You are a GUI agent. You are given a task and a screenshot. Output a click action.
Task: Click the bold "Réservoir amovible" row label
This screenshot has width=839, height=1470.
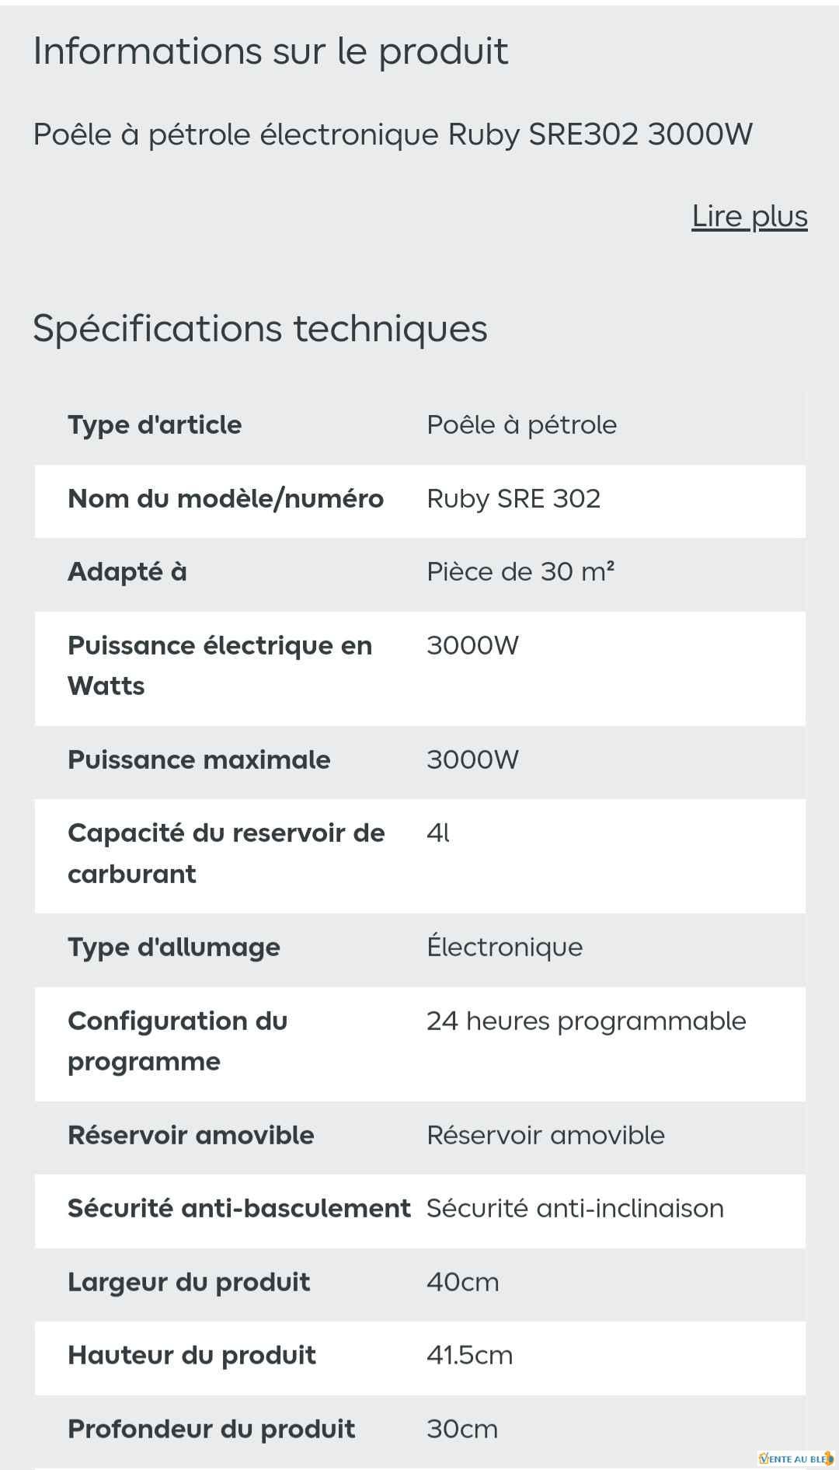(x=191, y=1135)
